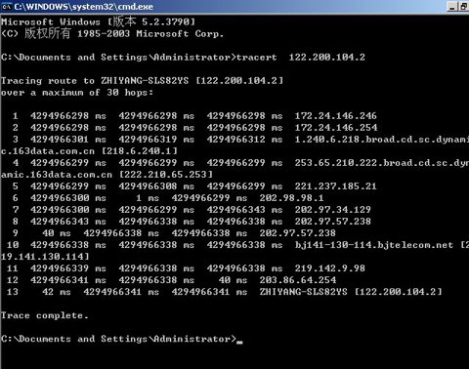Viewport: 469px width, 369px height.
Task: Click the '1 ms' value in hop 6
Action: (x=148, y=198)
